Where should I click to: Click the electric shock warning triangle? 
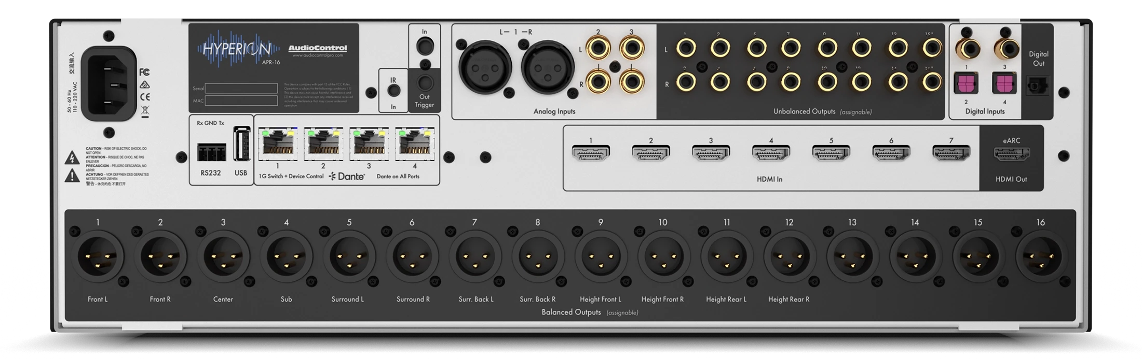[72, 158]
